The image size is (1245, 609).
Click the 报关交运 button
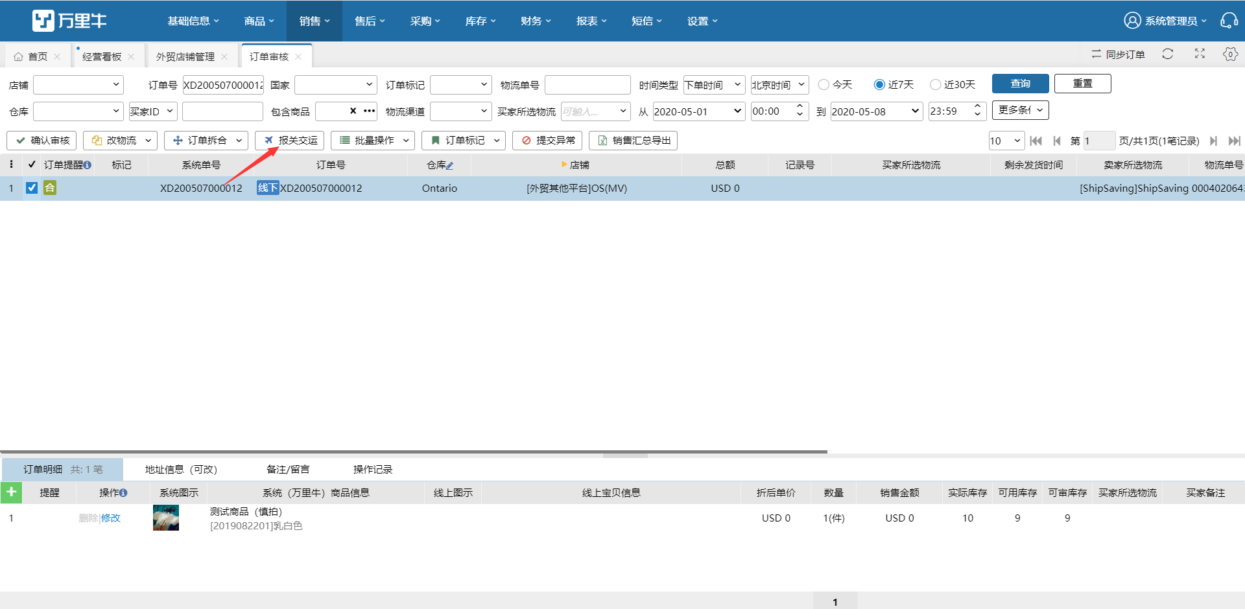coord(290,141)
